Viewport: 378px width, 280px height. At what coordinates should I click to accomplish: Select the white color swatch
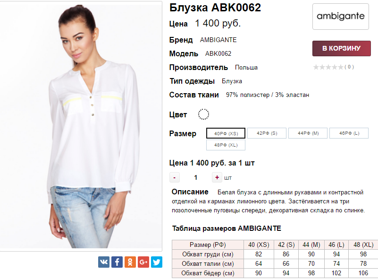(203, 114)
